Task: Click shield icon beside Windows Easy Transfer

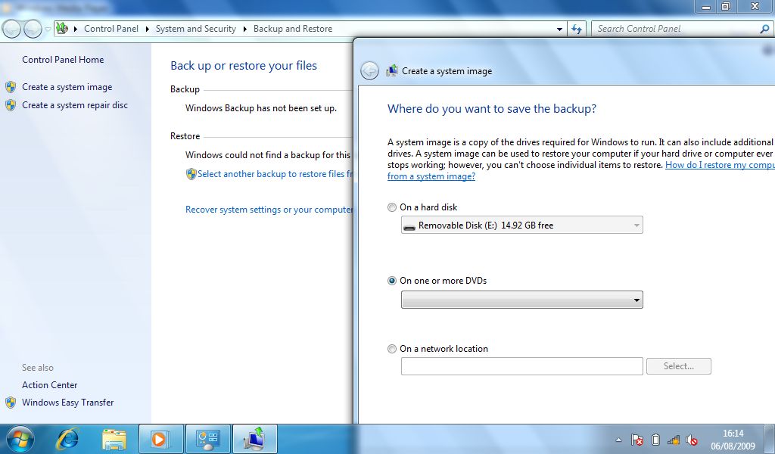Action: point(11,403)
